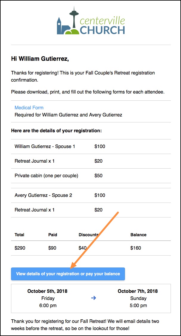Click the Hi William Gutierrez greeting heading
This screenshot has width=181, height=336.
(40, 59)
